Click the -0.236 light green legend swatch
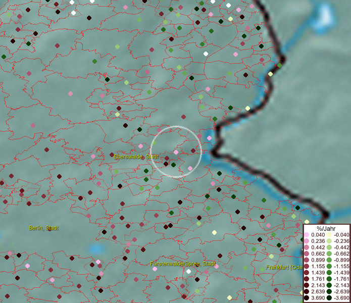The height and width of the screenshot is (303, 351). point(329,241)
